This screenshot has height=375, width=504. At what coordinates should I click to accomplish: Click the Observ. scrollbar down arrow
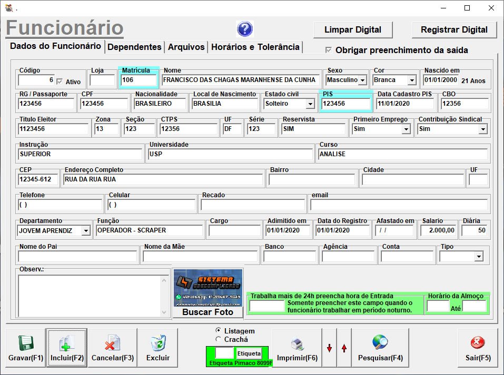click(x=164, y=312)
